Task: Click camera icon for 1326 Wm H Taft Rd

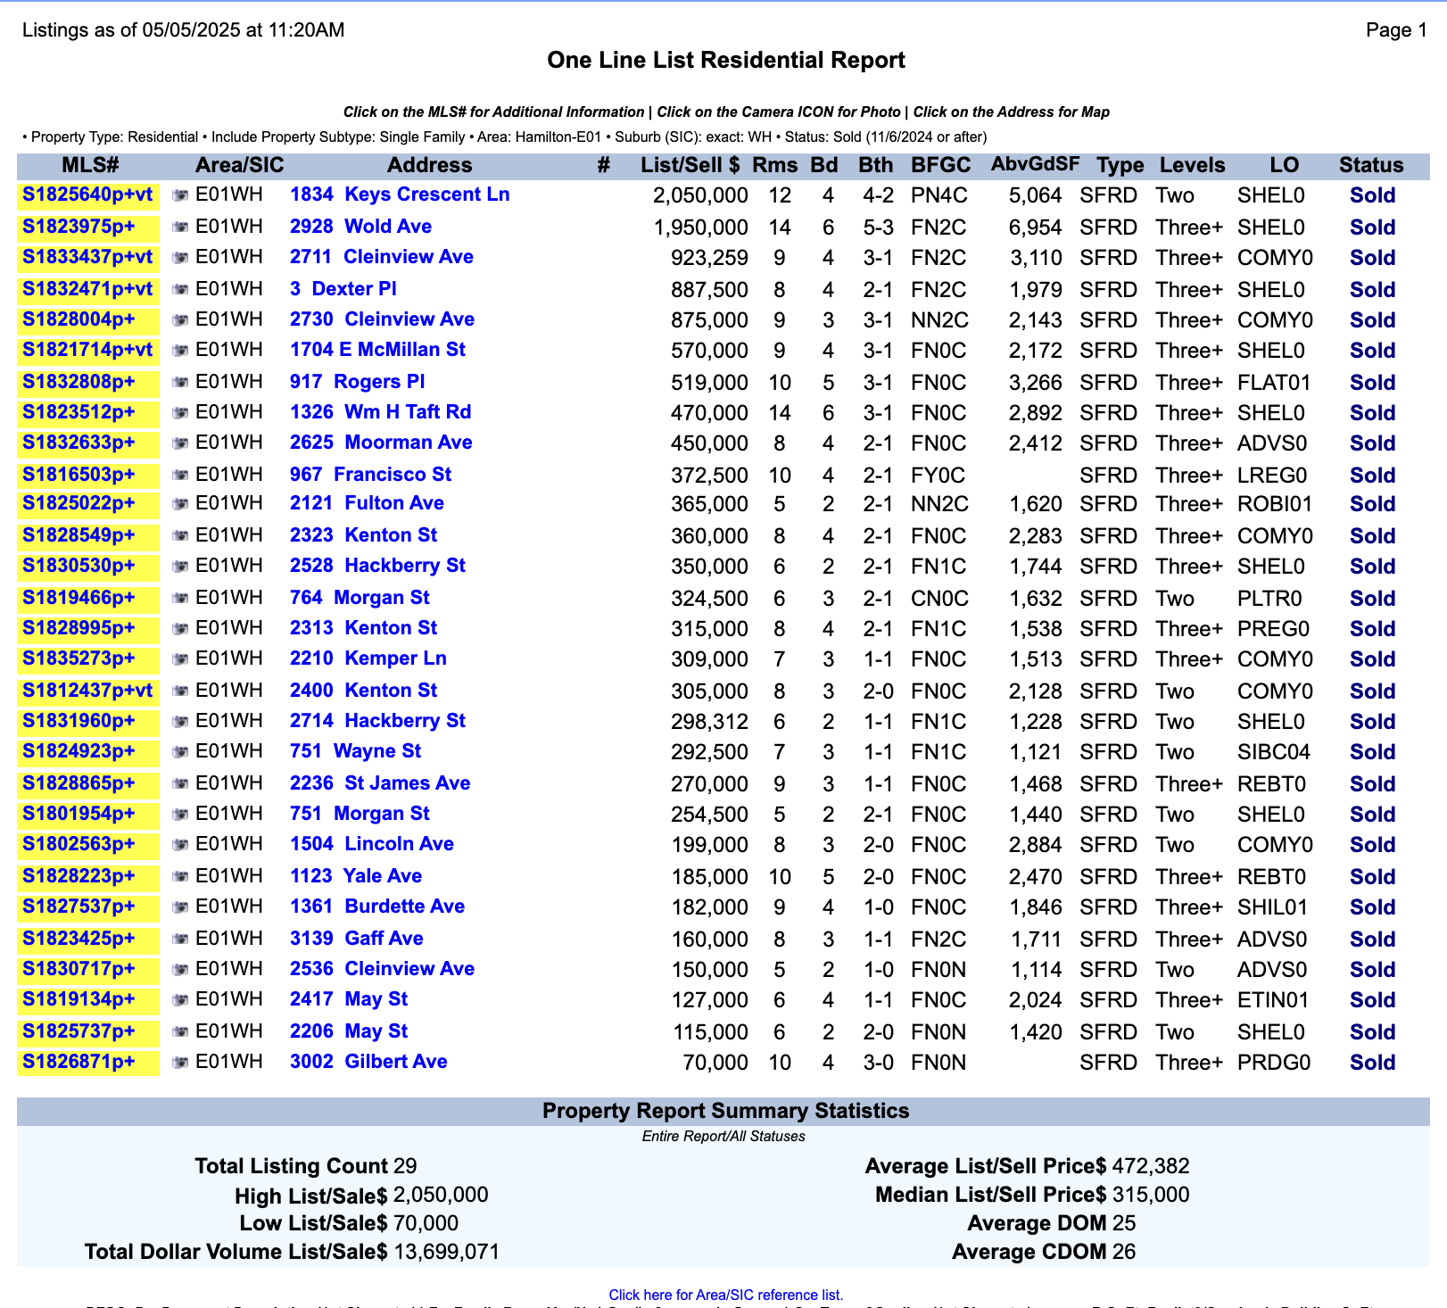Action: 180,413
